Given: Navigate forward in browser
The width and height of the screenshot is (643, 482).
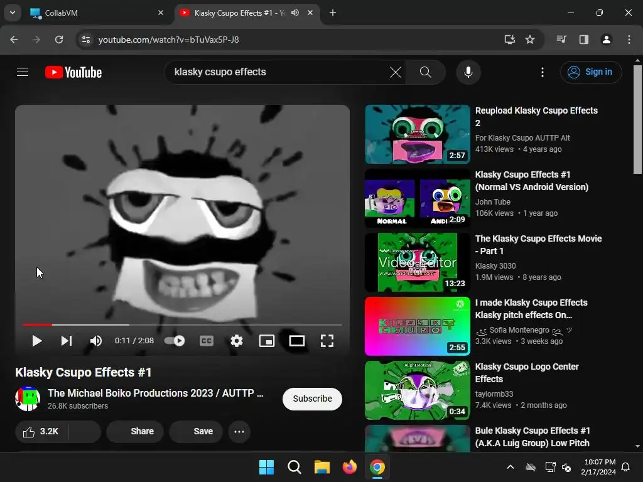Looking at the screenshot, I should pos(36,40).
